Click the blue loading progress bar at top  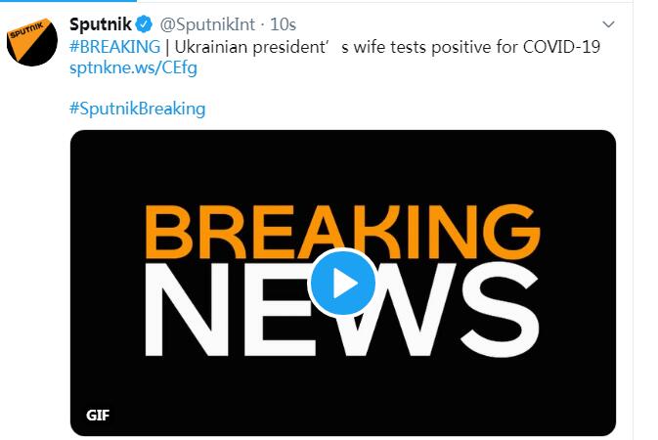tap(68, 1)
